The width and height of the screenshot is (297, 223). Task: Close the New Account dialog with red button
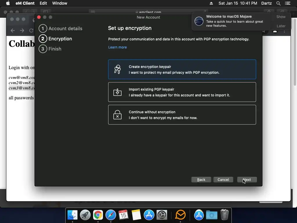point(39,17)
